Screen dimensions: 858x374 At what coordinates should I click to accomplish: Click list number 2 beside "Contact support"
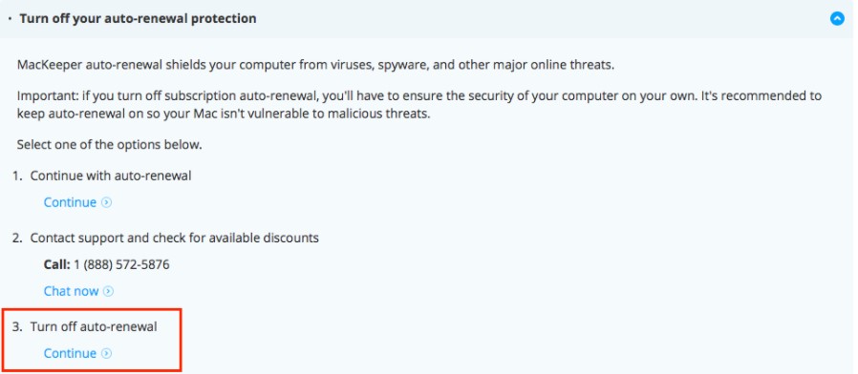[17, 238]
